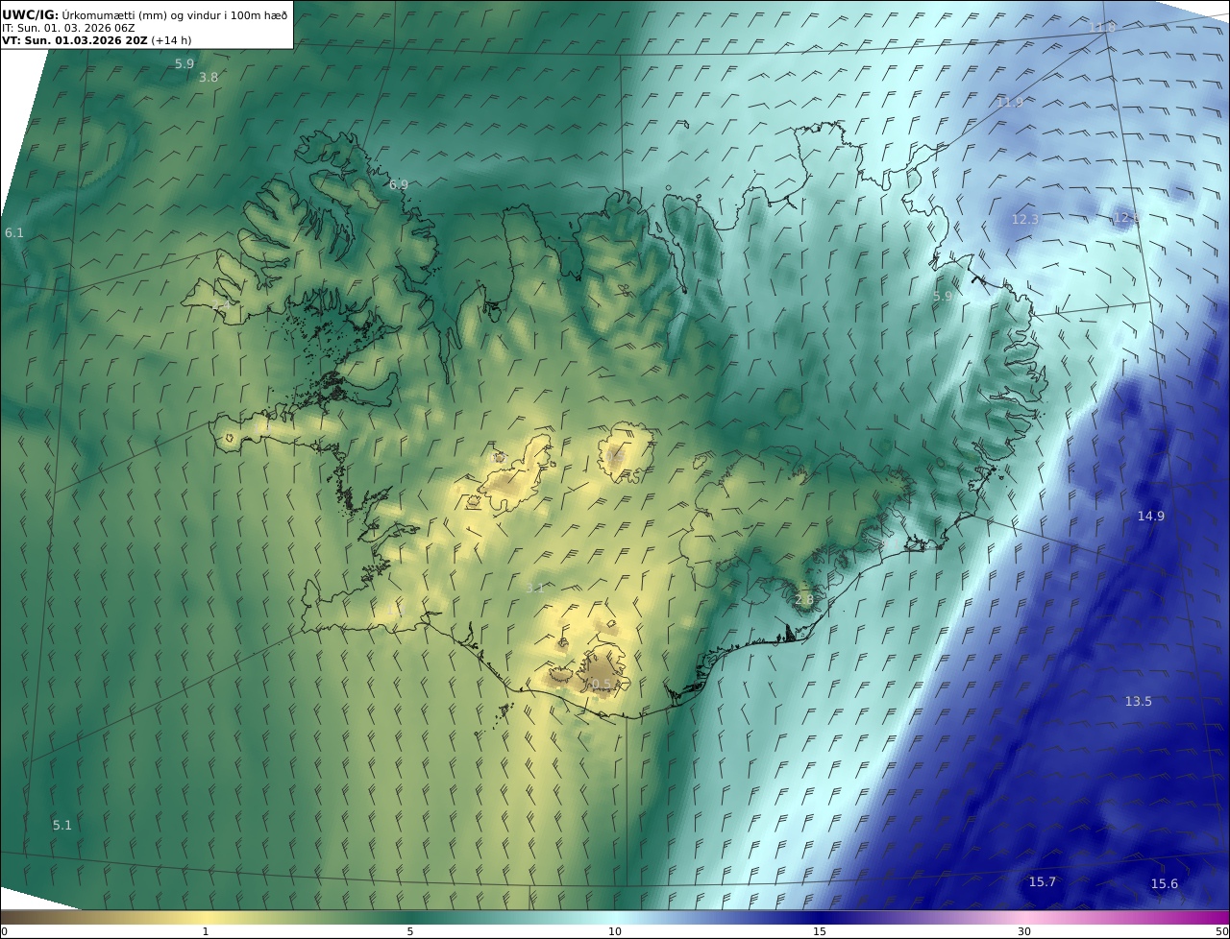Click the 3.8 precipitation value
1230x939 pixels.
tap(209, 77)
